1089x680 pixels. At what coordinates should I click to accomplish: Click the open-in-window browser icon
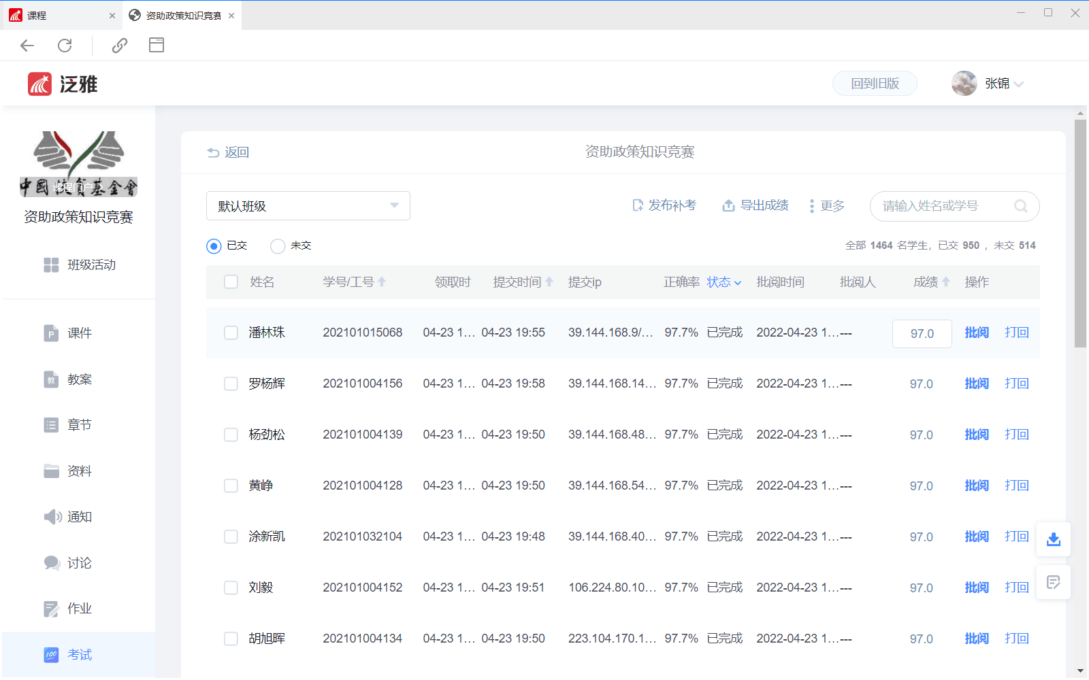click(x=157, y=46)
